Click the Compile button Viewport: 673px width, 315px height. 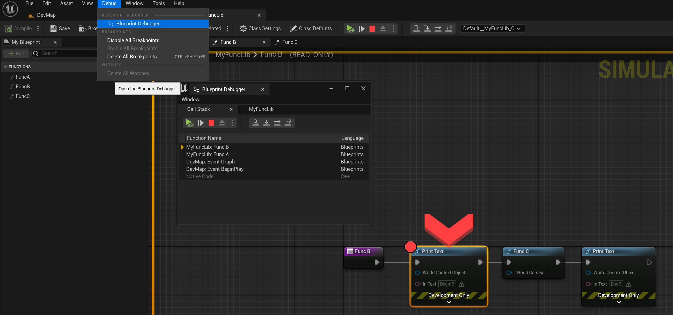pos(18,28)
